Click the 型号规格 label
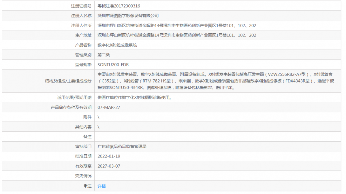 click(x=83, y=65)
